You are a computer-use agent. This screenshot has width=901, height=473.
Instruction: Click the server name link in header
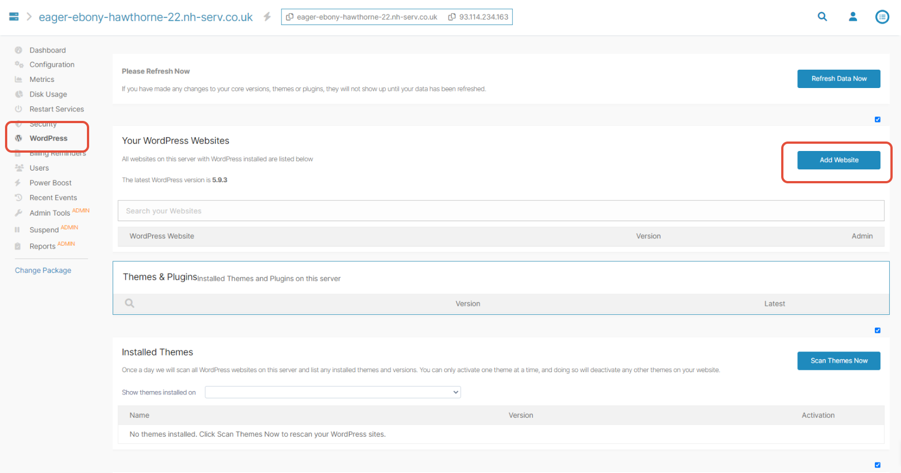coord(145,17)
